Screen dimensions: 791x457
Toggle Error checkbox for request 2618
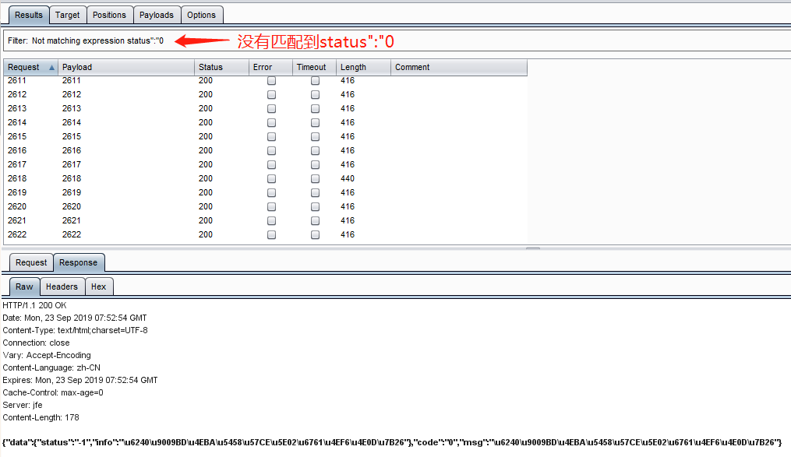click(x=271, y=179)
